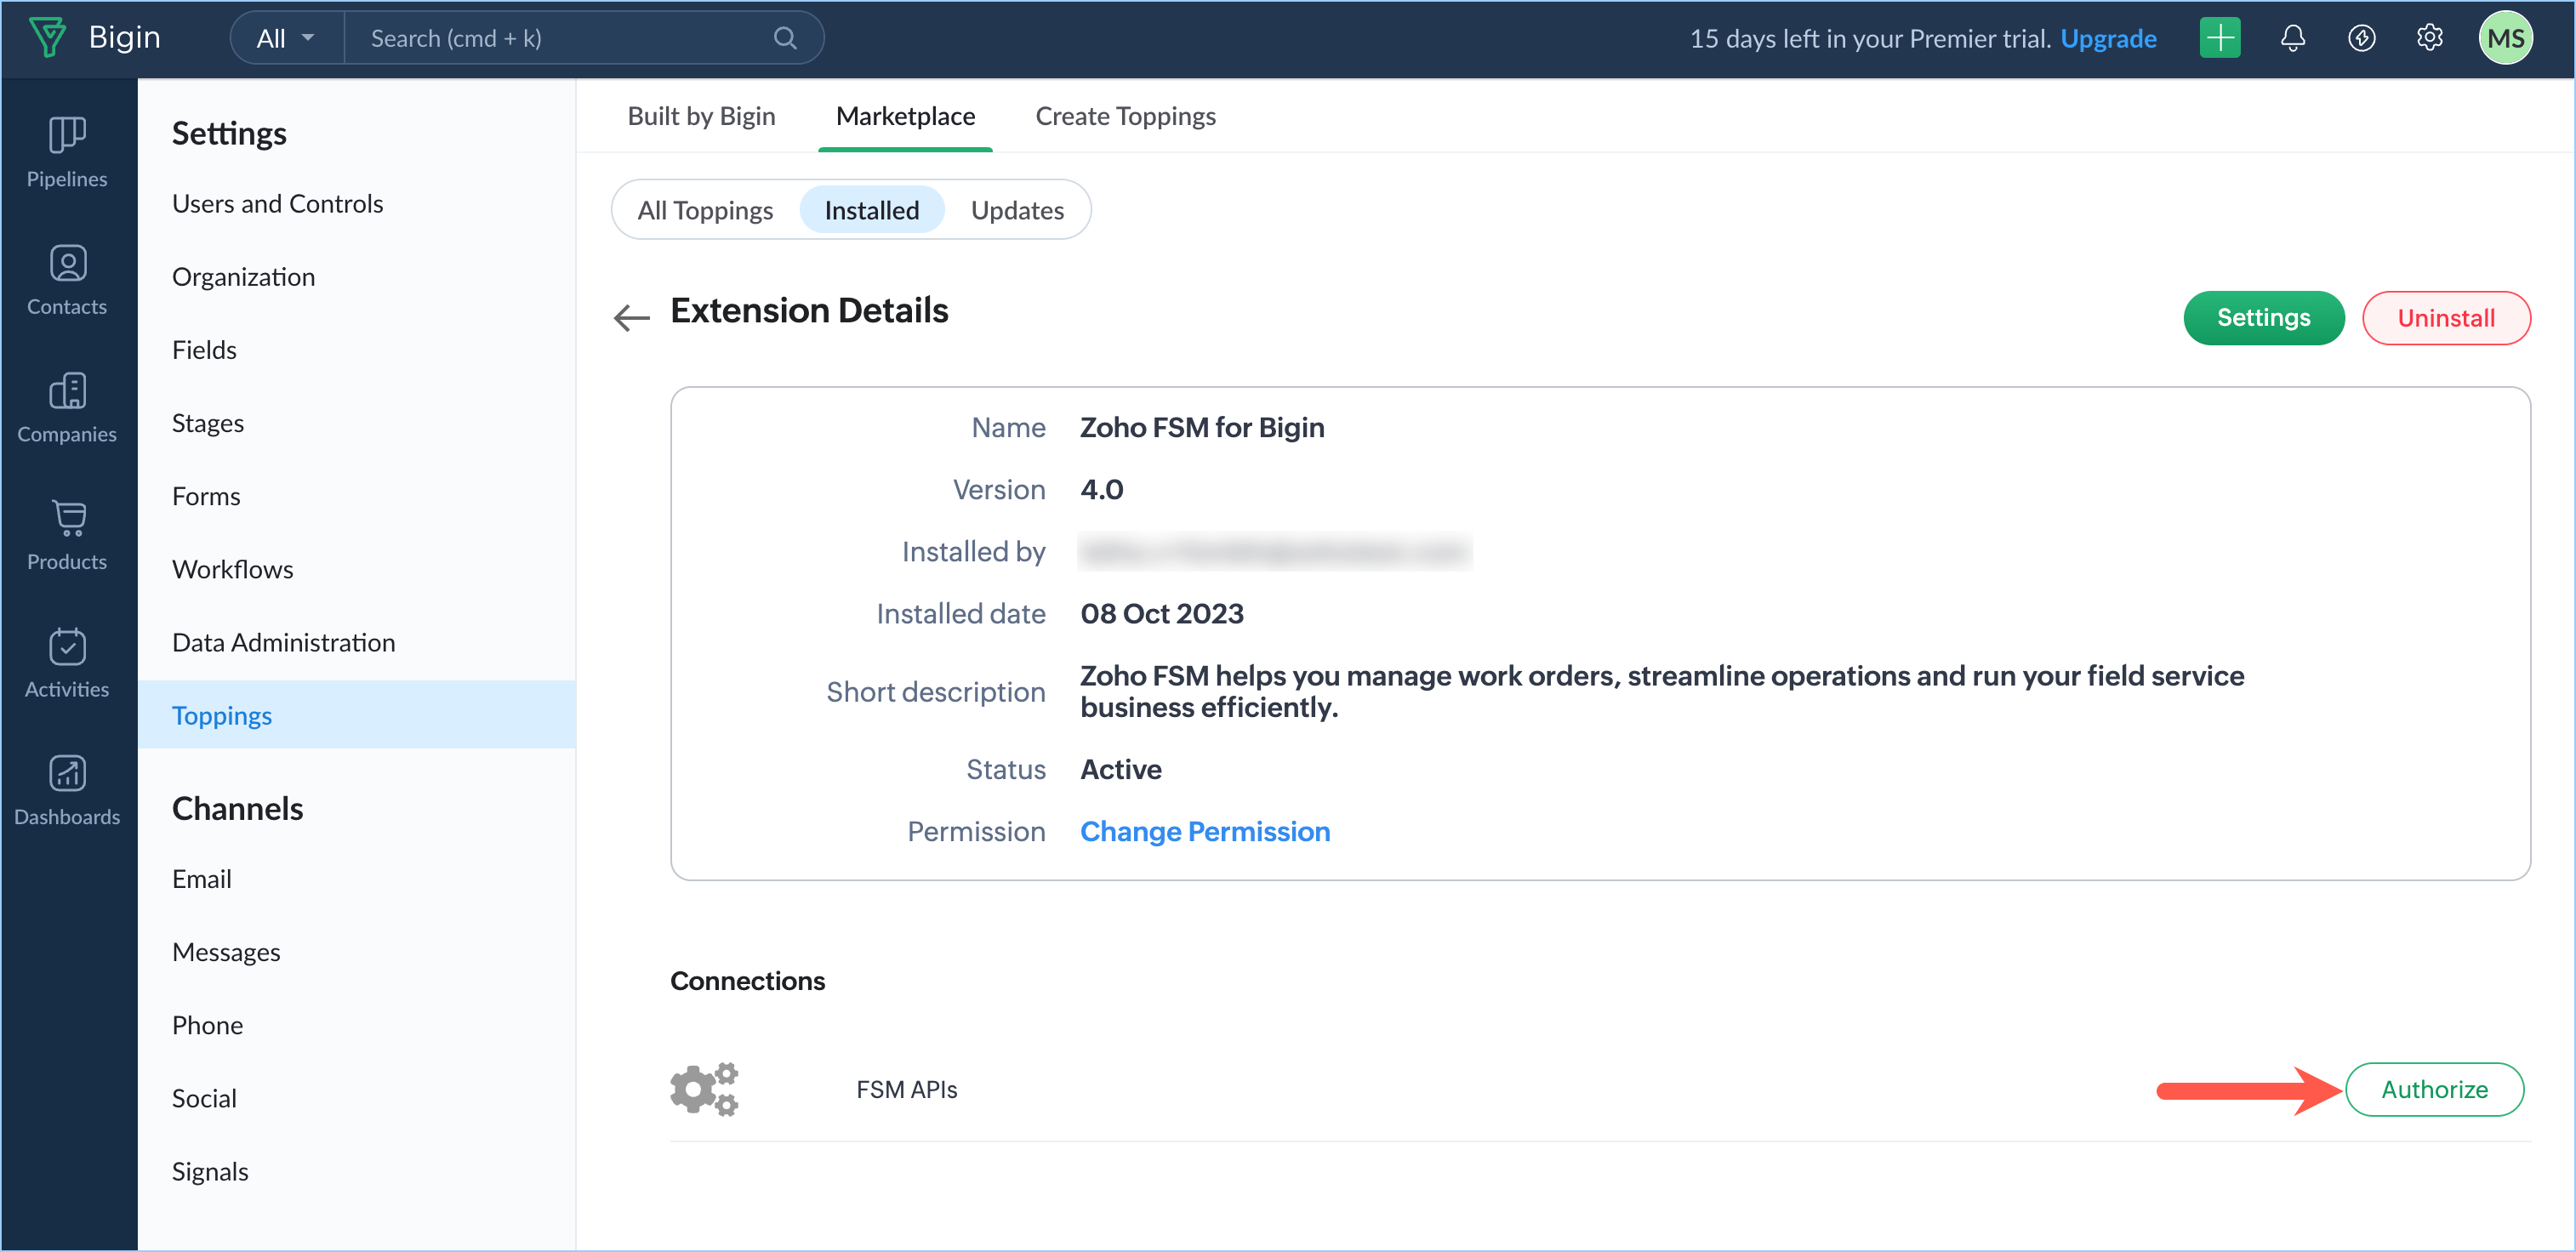Open the Phone channel

208,1025
